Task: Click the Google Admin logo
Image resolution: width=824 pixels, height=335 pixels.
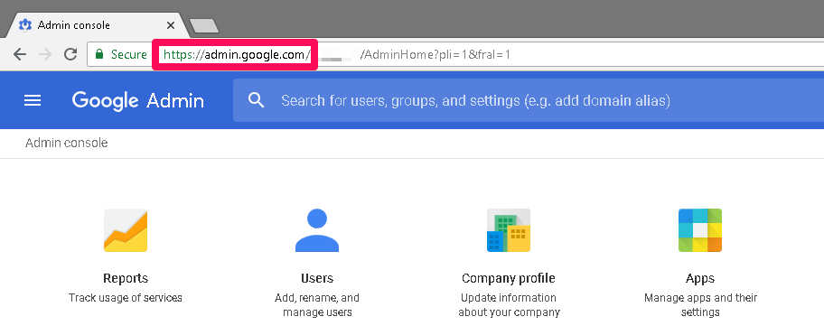Action: pos(137,100)
